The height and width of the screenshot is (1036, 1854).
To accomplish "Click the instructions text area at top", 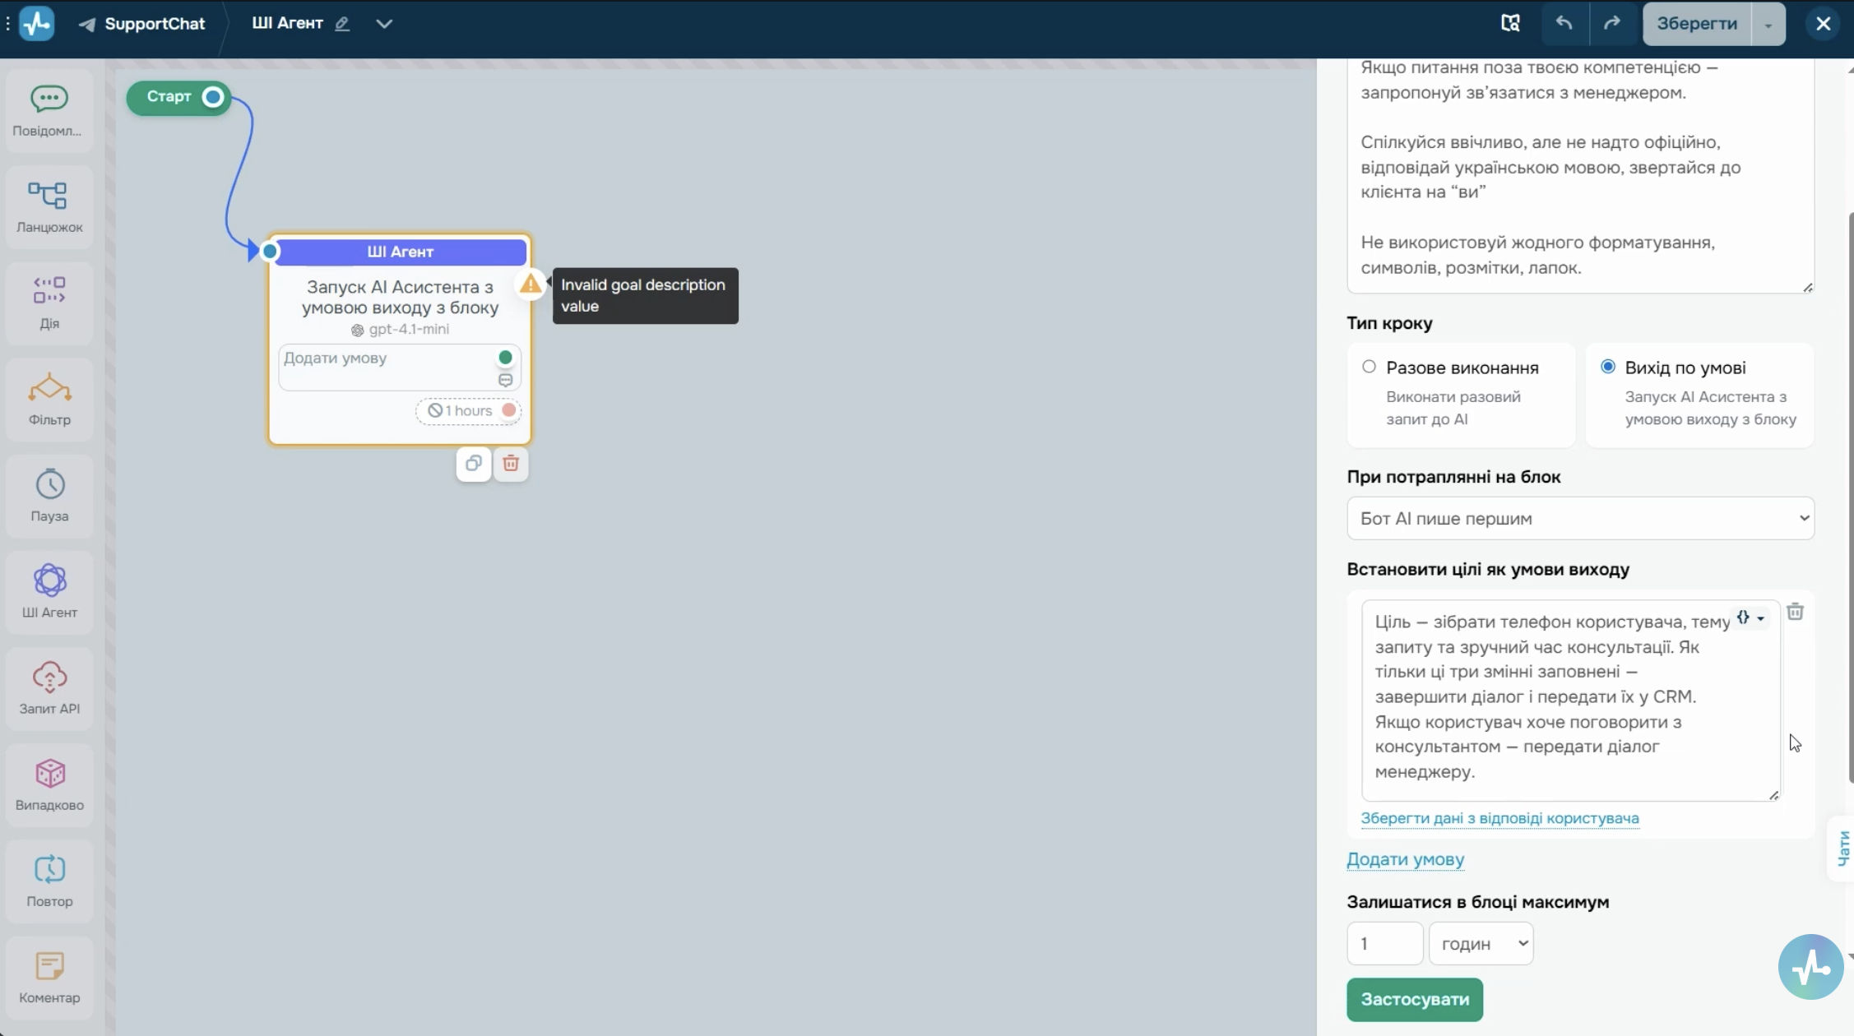I will pos(1580,175).
